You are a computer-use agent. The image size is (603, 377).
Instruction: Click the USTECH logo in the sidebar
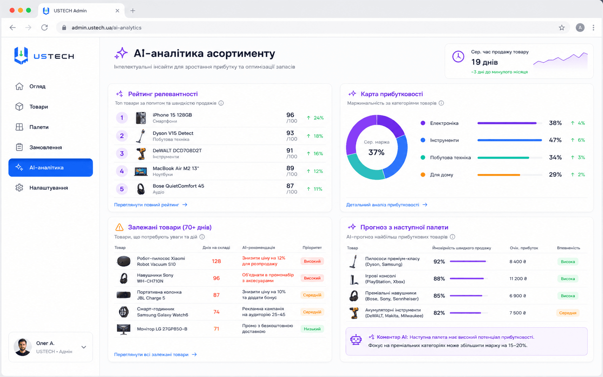[44, 56]
